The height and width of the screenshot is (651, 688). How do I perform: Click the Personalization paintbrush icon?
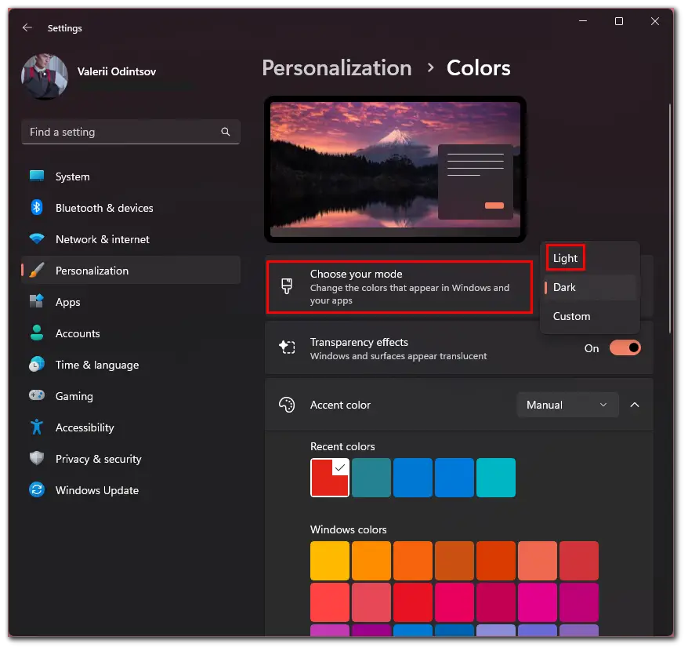(x=37, y=270)
